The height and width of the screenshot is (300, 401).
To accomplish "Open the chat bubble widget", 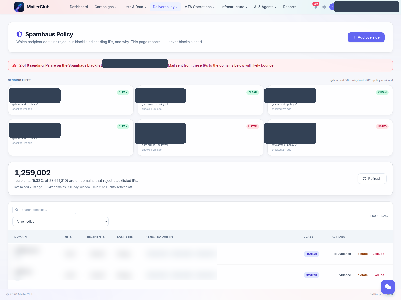I will [x=388, y=287].
